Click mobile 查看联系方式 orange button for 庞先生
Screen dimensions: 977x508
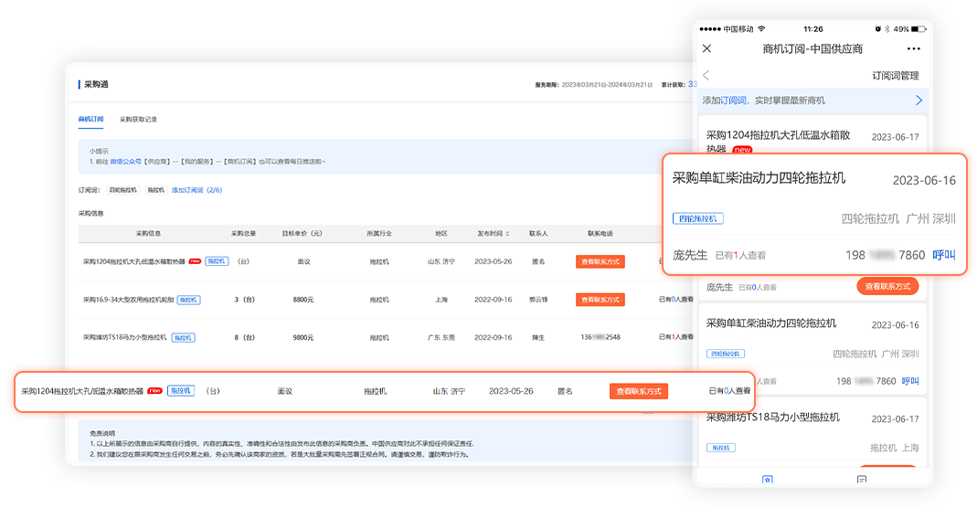point(887,287)
